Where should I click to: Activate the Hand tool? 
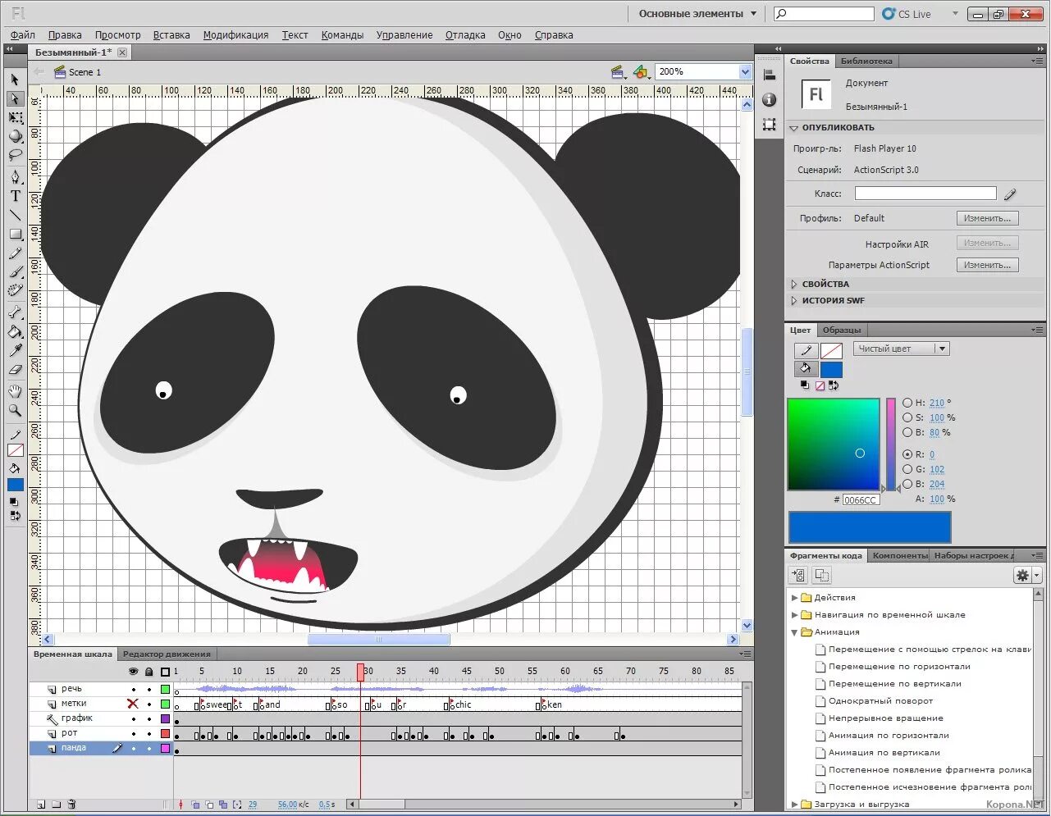pyautogui.click(x=15, y=391)
